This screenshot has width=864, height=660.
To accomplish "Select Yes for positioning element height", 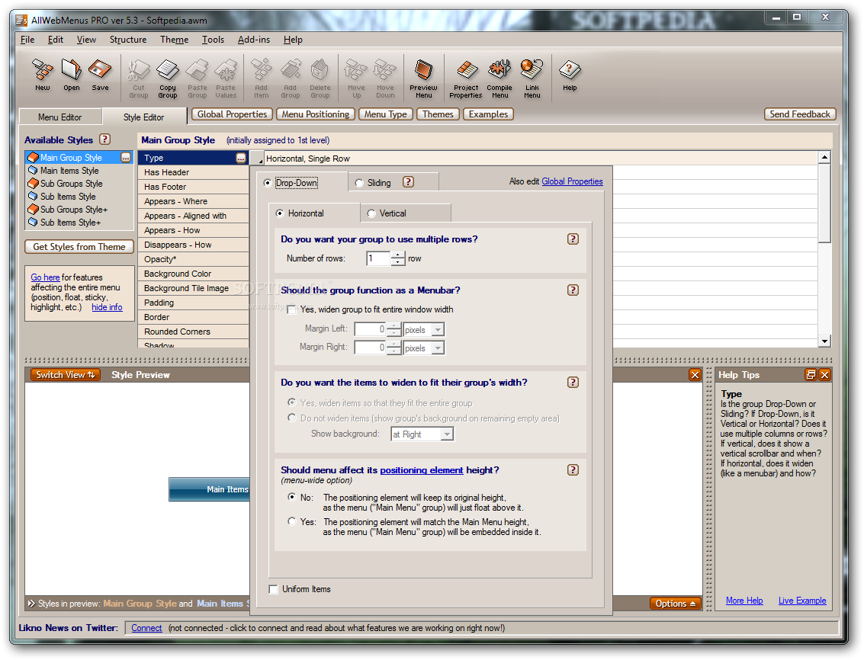I will tap(291, 521).
